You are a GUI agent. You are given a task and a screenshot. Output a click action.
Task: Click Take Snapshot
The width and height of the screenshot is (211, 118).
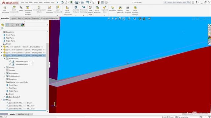[x=128, y=10]
